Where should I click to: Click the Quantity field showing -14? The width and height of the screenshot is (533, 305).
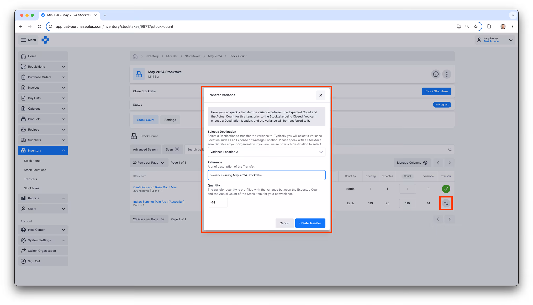(x=218, y=202)
